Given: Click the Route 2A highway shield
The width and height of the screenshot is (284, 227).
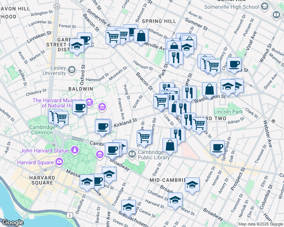Looking at the screenshot, I should pos(57,7).
